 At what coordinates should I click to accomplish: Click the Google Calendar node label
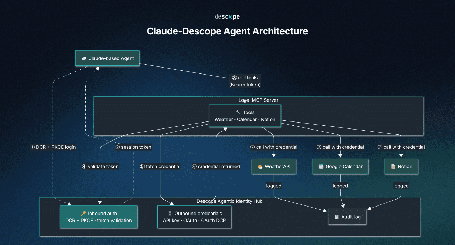click(344, 167)
